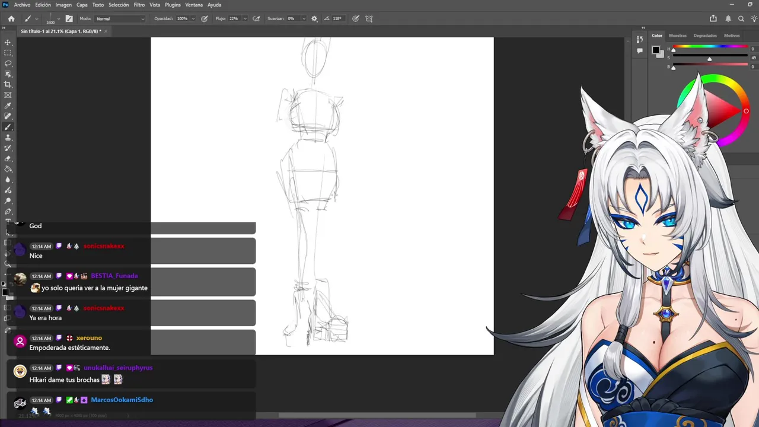Open smoothing options gear
The image size is (759, 427).
coord(314,18)
